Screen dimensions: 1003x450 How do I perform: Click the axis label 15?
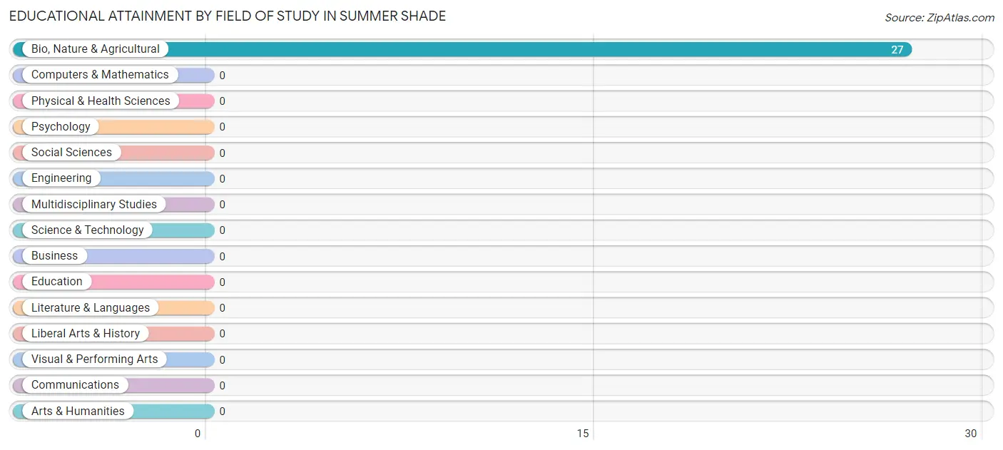(x=583, y=434)
